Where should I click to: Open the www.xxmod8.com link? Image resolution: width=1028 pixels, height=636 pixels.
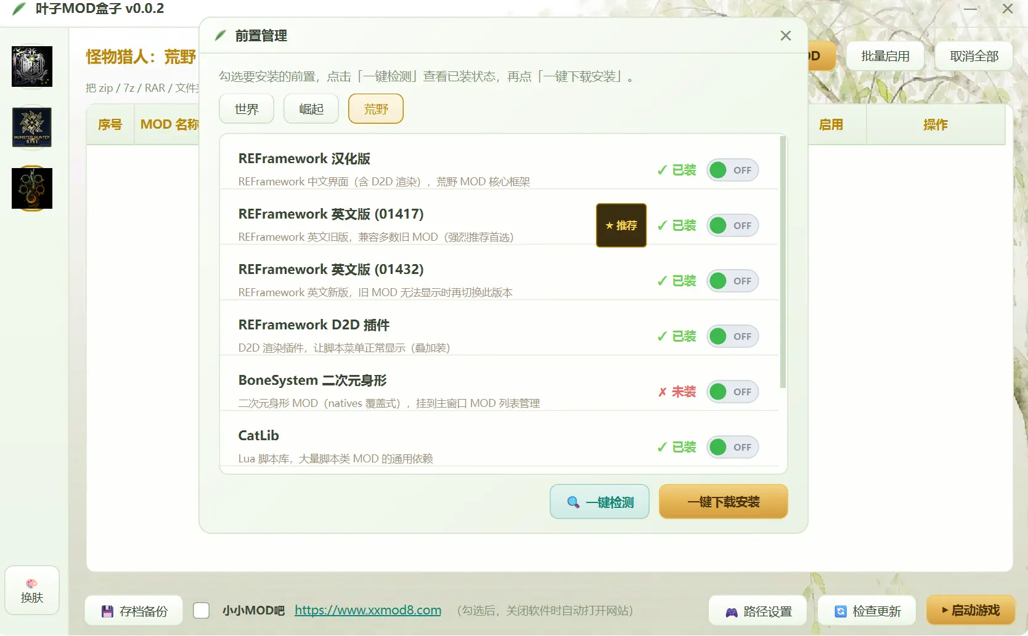click(x=368, y=610)
